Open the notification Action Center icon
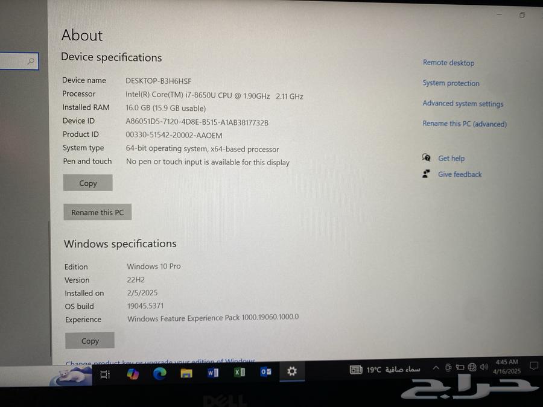543x407 pixels. pyautogui.click(x=534, y=365)
